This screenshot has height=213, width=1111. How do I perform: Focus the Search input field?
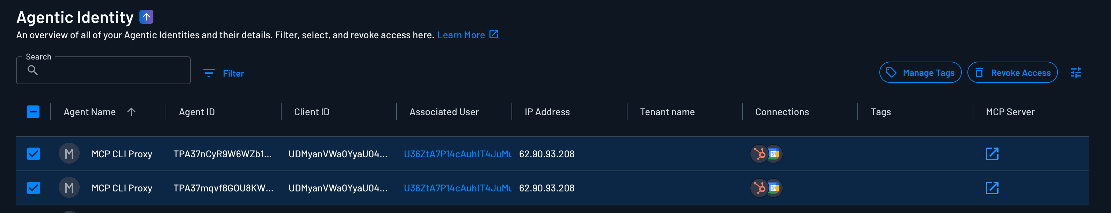tap(110, 70)
